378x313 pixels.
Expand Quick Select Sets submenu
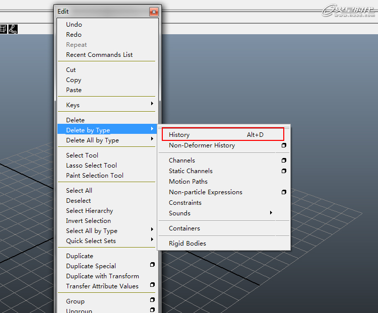coord(152,240)
